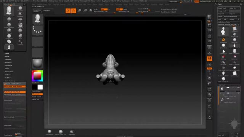Click the AAHalf icon
Image resolution: width=244 pixels, height=137 pixels.
[209, 41]
